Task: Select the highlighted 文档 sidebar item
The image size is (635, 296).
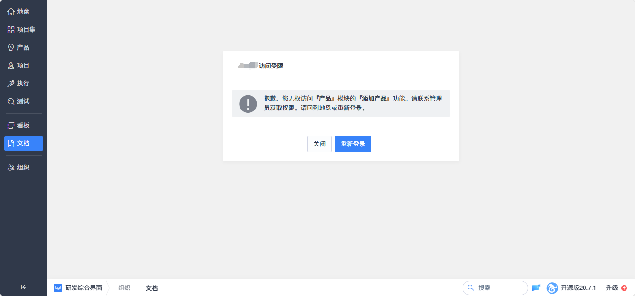Action: 21,144
